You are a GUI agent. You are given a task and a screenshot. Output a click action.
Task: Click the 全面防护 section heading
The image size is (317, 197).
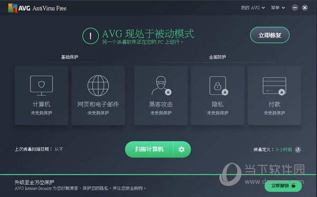(218, 57)
